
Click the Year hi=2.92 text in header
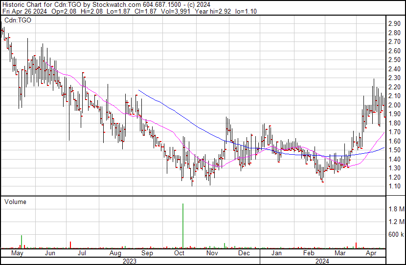point(213,11)
